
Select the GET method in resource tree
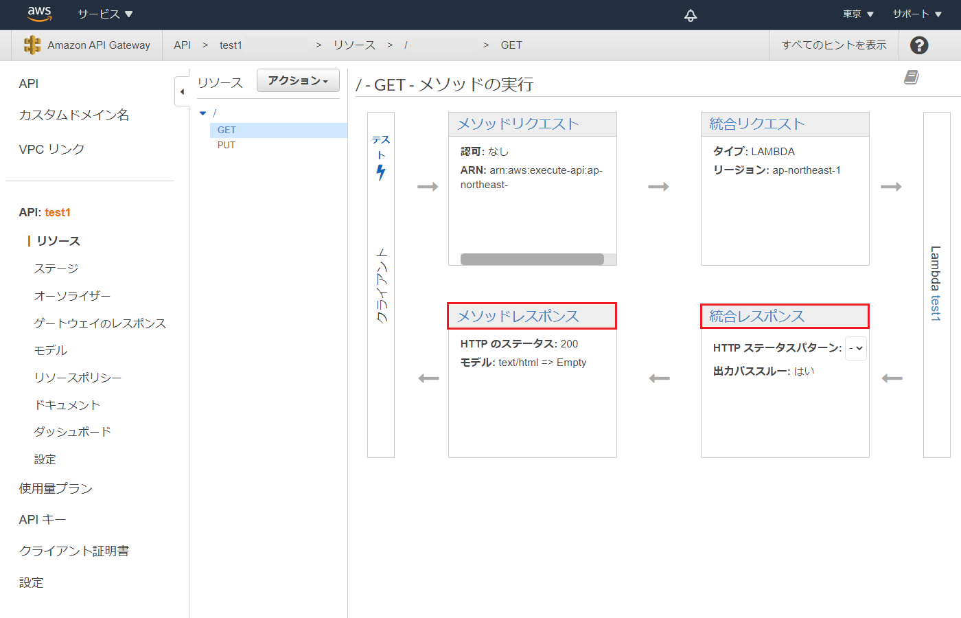[279, 130]
